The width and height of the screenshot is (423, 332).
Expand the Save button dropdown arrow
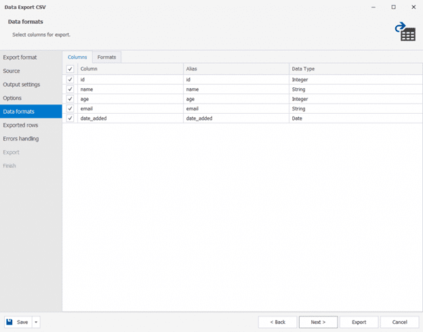[x=36, y=322]
